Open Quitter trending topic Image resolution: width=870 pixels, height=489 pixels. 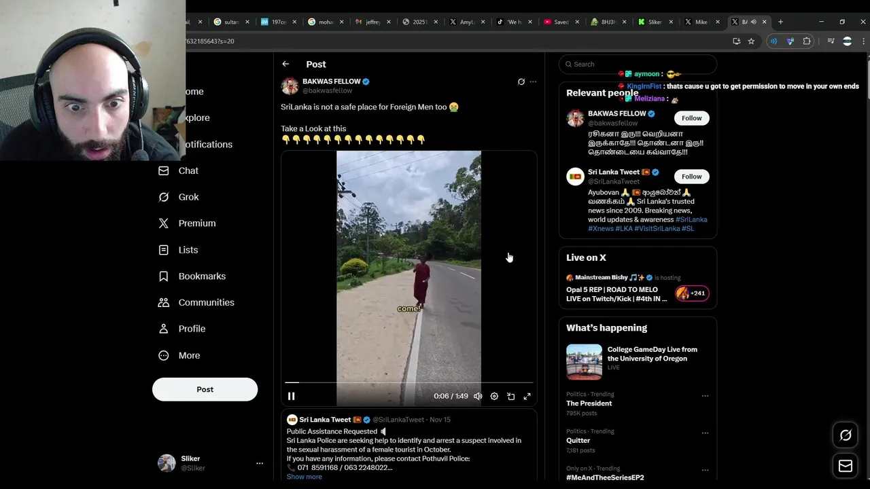click(x=578, y=441)
